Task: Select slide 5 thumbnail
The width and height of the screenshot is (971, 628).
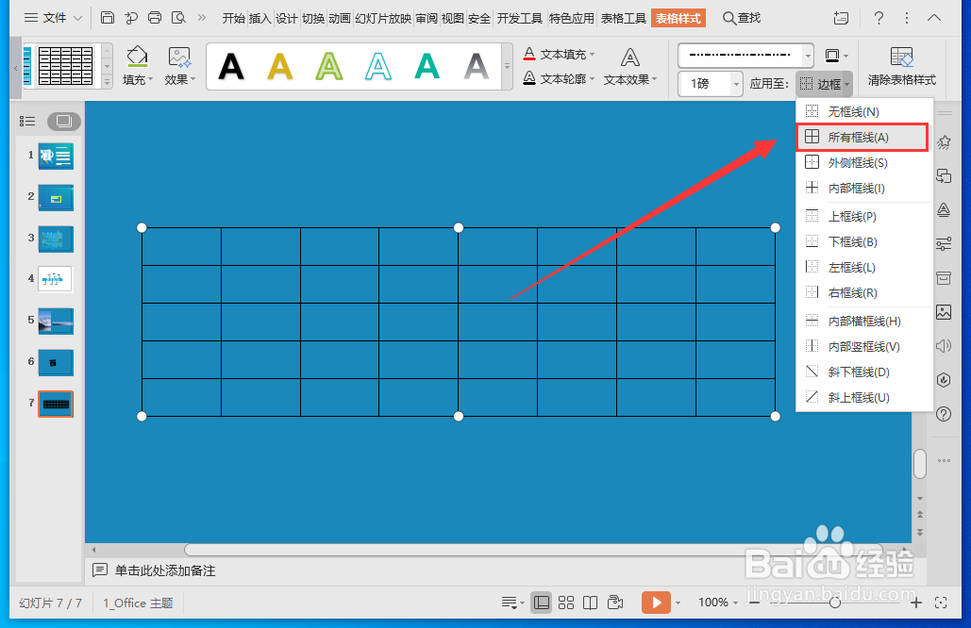Action: tap(56, 322)
